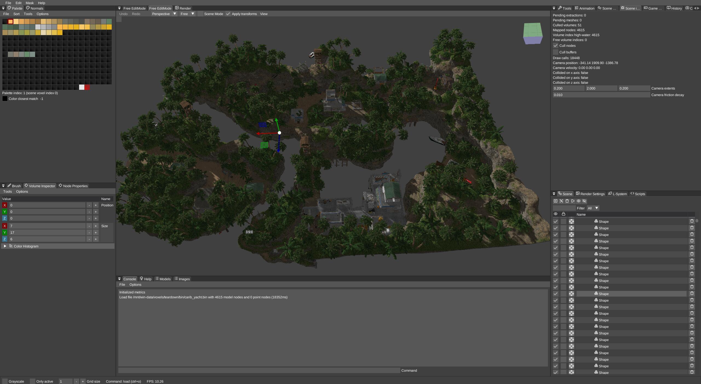Screen dimensions: 701x384
Task: Open the Console panel's dock menu triangle
Action: (119, 279)
